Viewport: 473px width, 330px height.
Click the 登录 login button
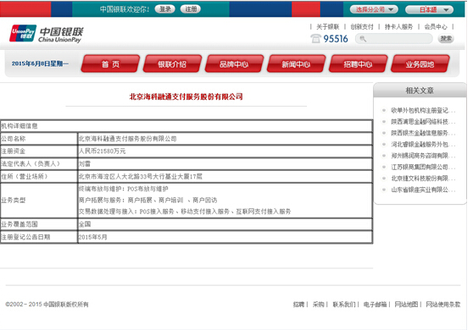[x=165, y=9]
